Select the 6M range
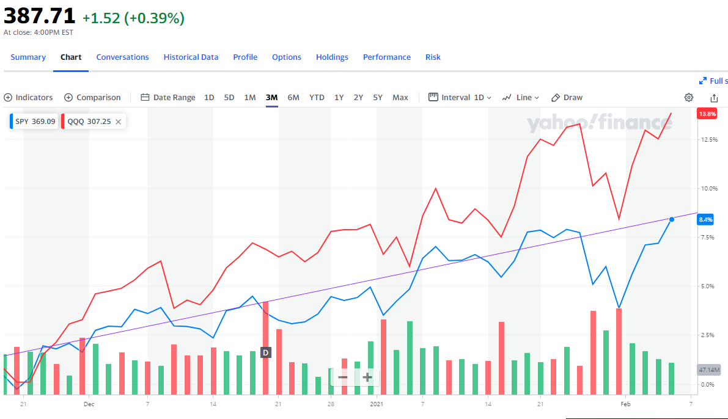The width and height of the screenshot is (728, 419). (293, 98)
